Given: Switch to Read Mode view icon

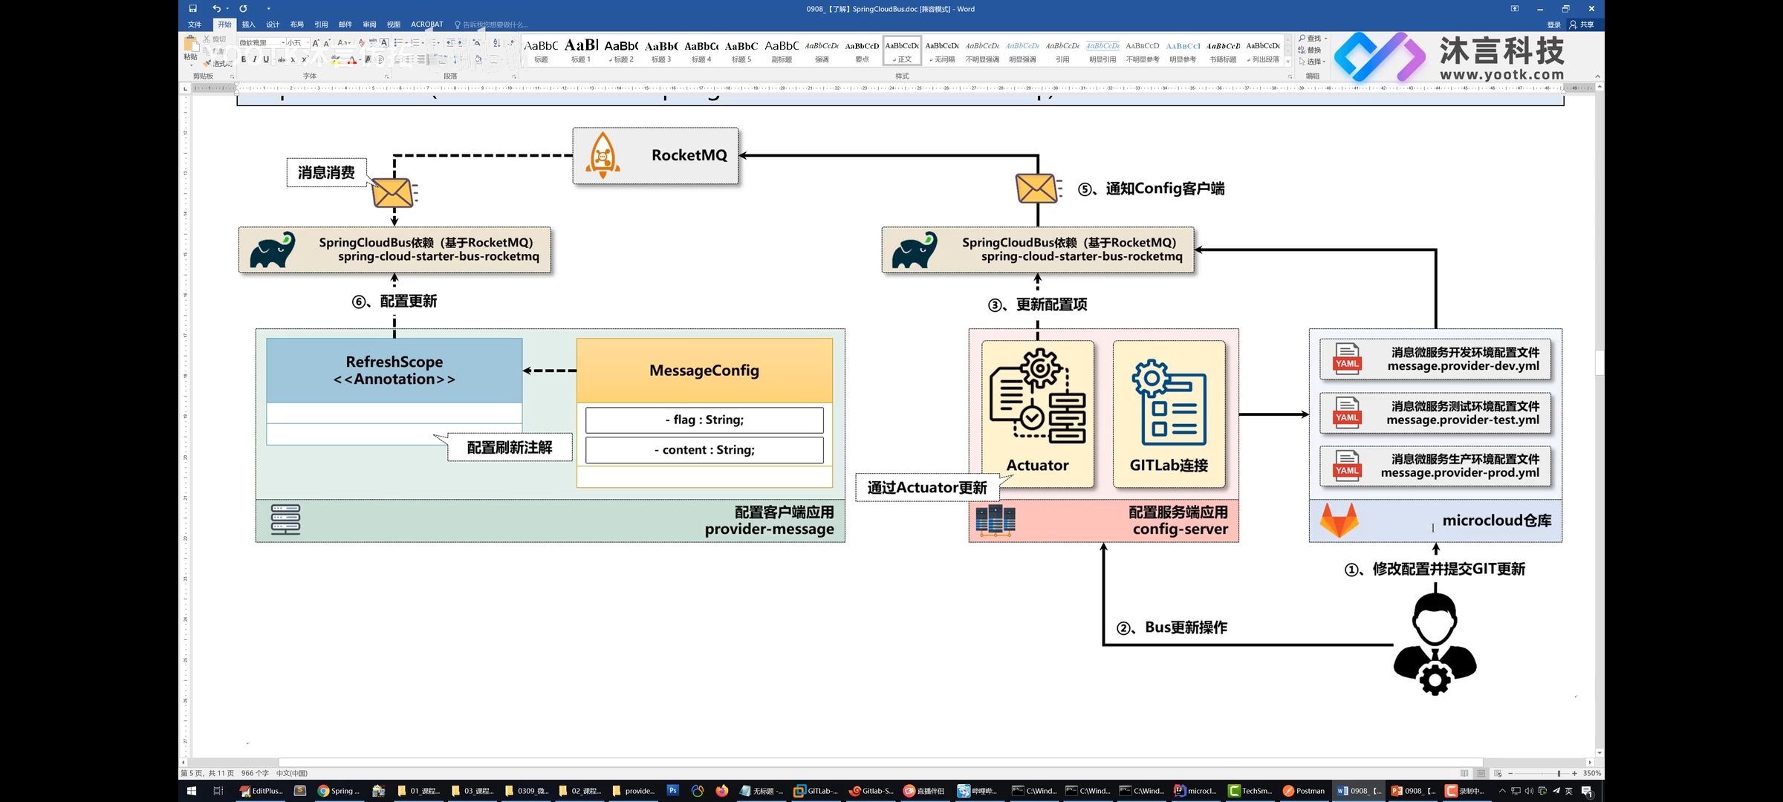Looking at the screenshot, I should pos(1464,773).
